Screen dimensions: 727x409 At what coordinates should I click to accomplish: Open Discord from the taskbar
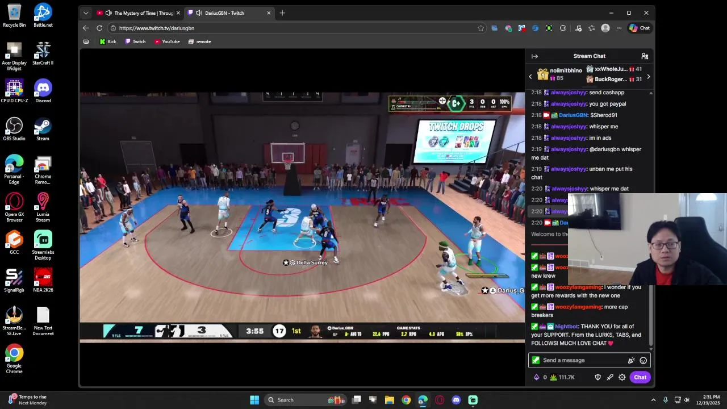pyautogui.click(x=456, y=400)
